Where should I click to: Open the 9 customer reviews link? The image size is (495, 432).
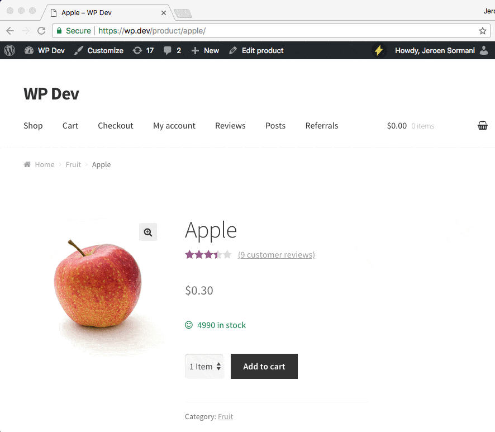(276, 254)
